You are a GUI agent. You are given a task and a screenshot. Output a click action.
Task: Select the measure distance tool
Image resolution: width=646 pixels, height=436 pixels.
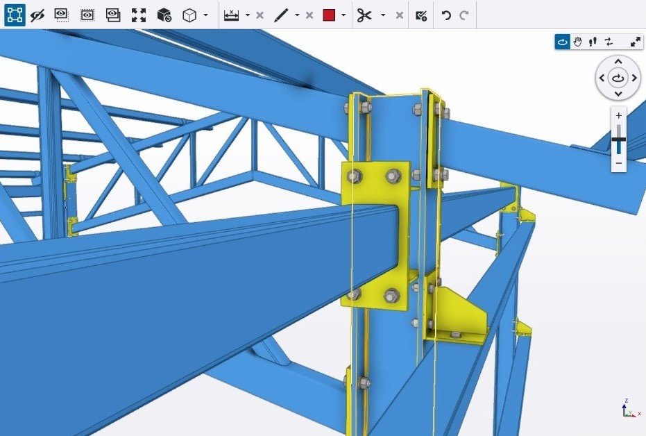[x=232, y=15]
